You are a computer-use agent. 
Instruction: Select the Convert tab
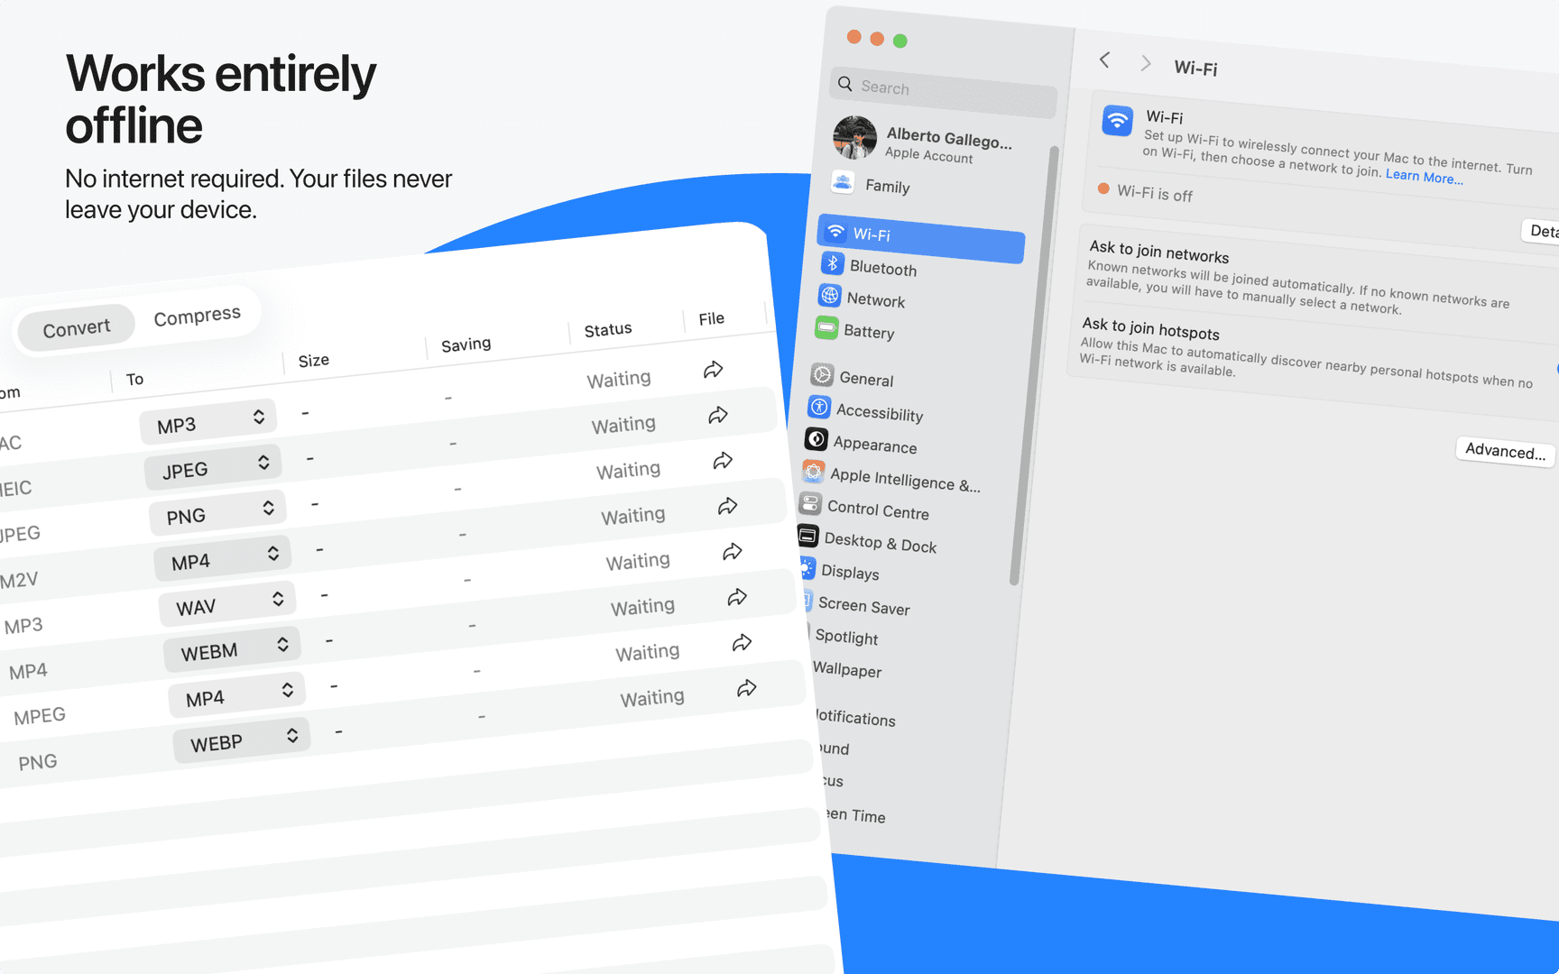[77, 328]
